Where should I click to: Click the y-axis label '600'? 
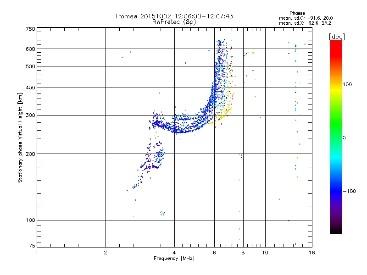pos(30,49)
